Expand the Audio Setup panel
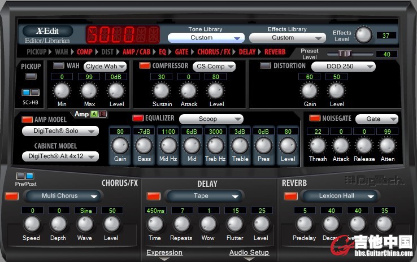Viewport: 417px width, 262px height. point(249,253)
